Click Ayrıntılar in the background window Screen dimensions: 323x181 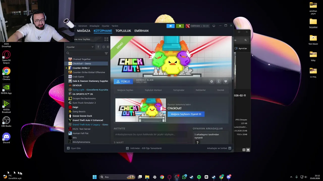point(241,49)
